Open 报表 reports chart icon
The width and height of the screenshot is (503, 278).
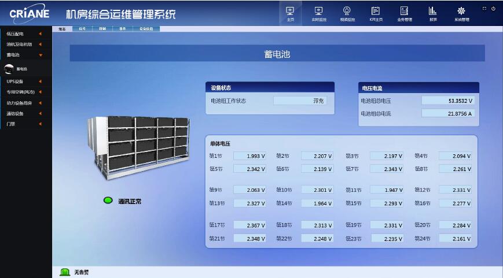(432, 13)
